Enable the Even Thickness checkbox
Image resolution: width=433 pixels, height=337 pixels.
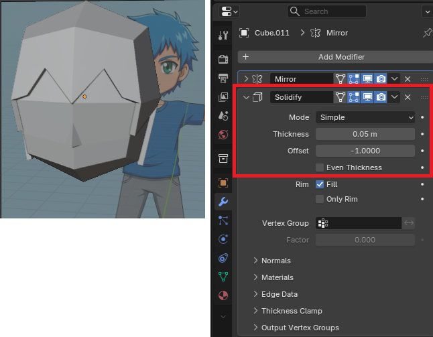click(320, 167)
